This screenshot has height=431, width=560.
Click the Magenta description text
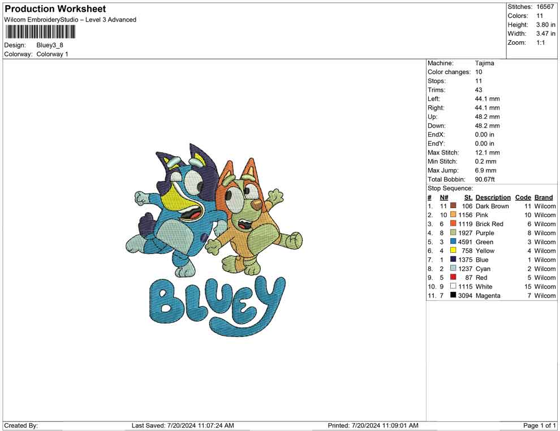pos(488,296)
